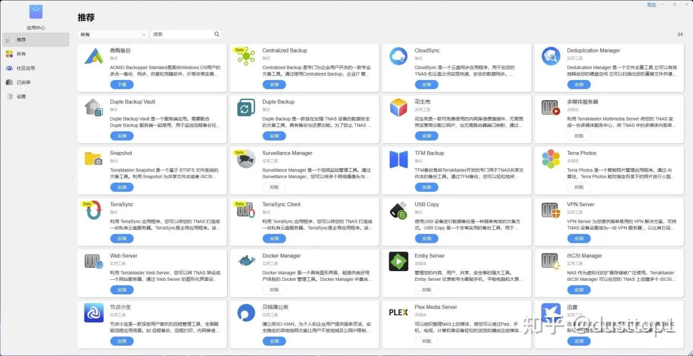Select the Plex Media Server icon

click(x=398, y=312)
